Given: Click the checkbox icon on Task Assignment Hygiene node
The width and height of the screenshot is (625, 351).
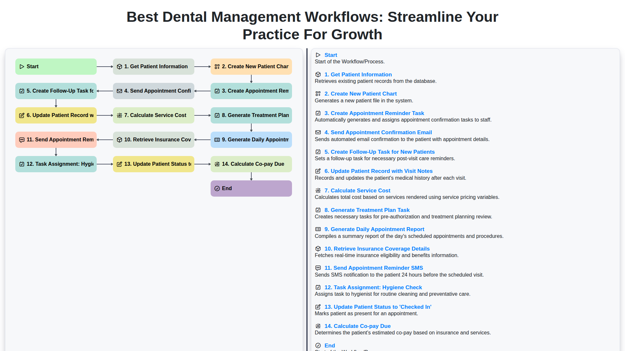Looking at the screenshot, I should 21,164.
